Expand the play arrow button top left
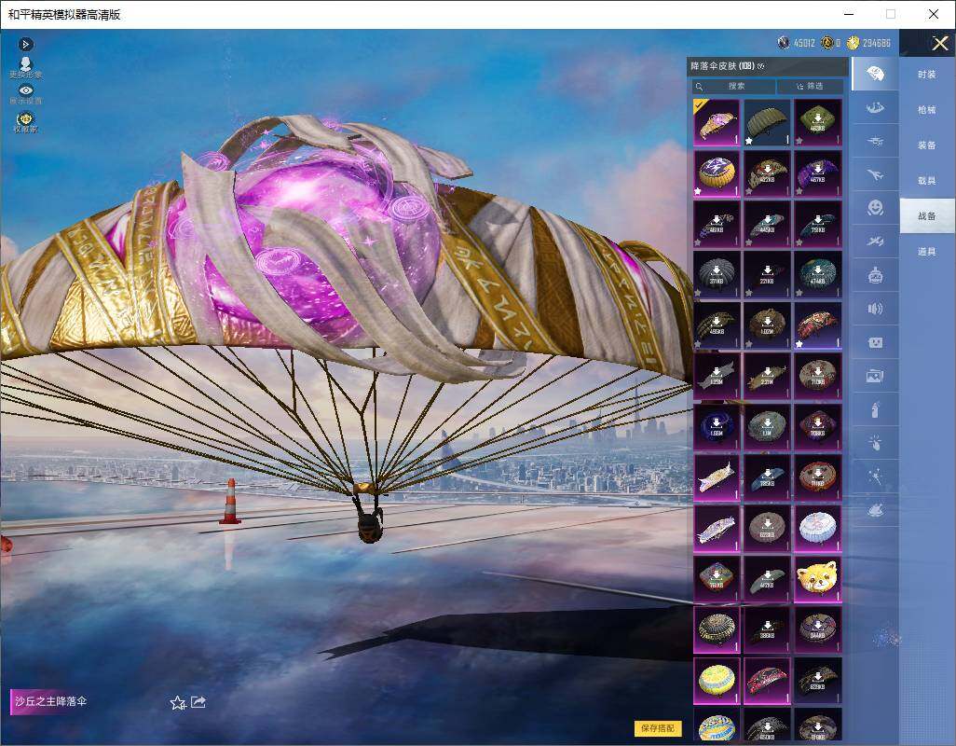Viewport: 956px width, 746px height. (25, 44)
